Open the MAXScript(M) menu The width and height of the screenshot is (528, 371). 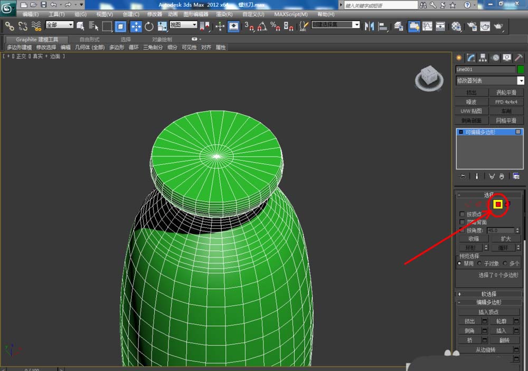[290, 14]
